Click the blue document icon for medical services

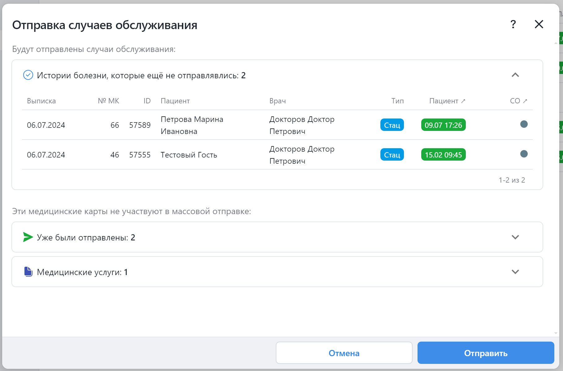tap(28, 272)
